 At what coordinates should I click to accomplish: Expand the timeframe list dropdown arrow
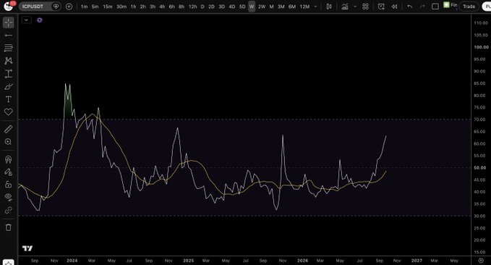[315, 7]
